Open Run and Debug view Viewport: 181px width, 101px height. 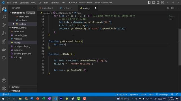coord(4,33)
